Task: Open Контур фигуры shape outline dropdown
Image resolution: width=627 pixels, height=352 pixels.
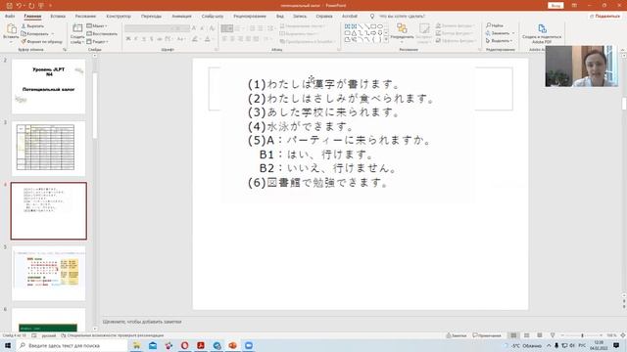Action: pos(455,33)
